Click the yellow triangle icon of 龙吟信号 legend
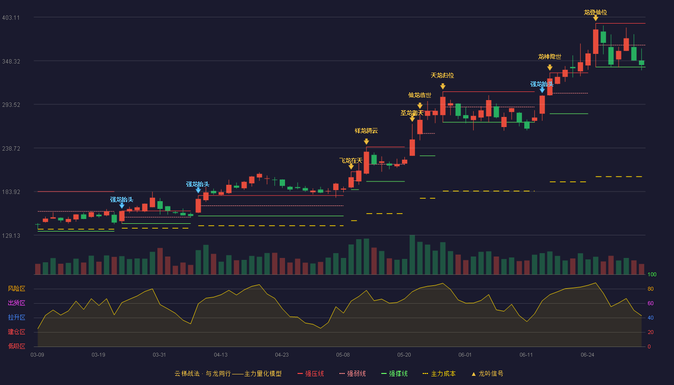The height and width of the screenshot is (385, 674). click(473, 374)
